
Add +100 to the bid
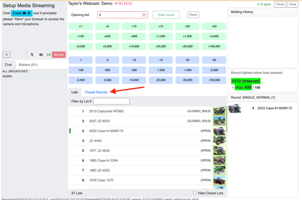81,36
